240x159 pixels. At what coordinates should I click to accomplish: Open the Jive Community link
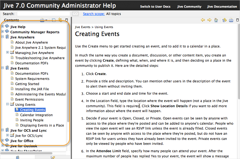189,7
